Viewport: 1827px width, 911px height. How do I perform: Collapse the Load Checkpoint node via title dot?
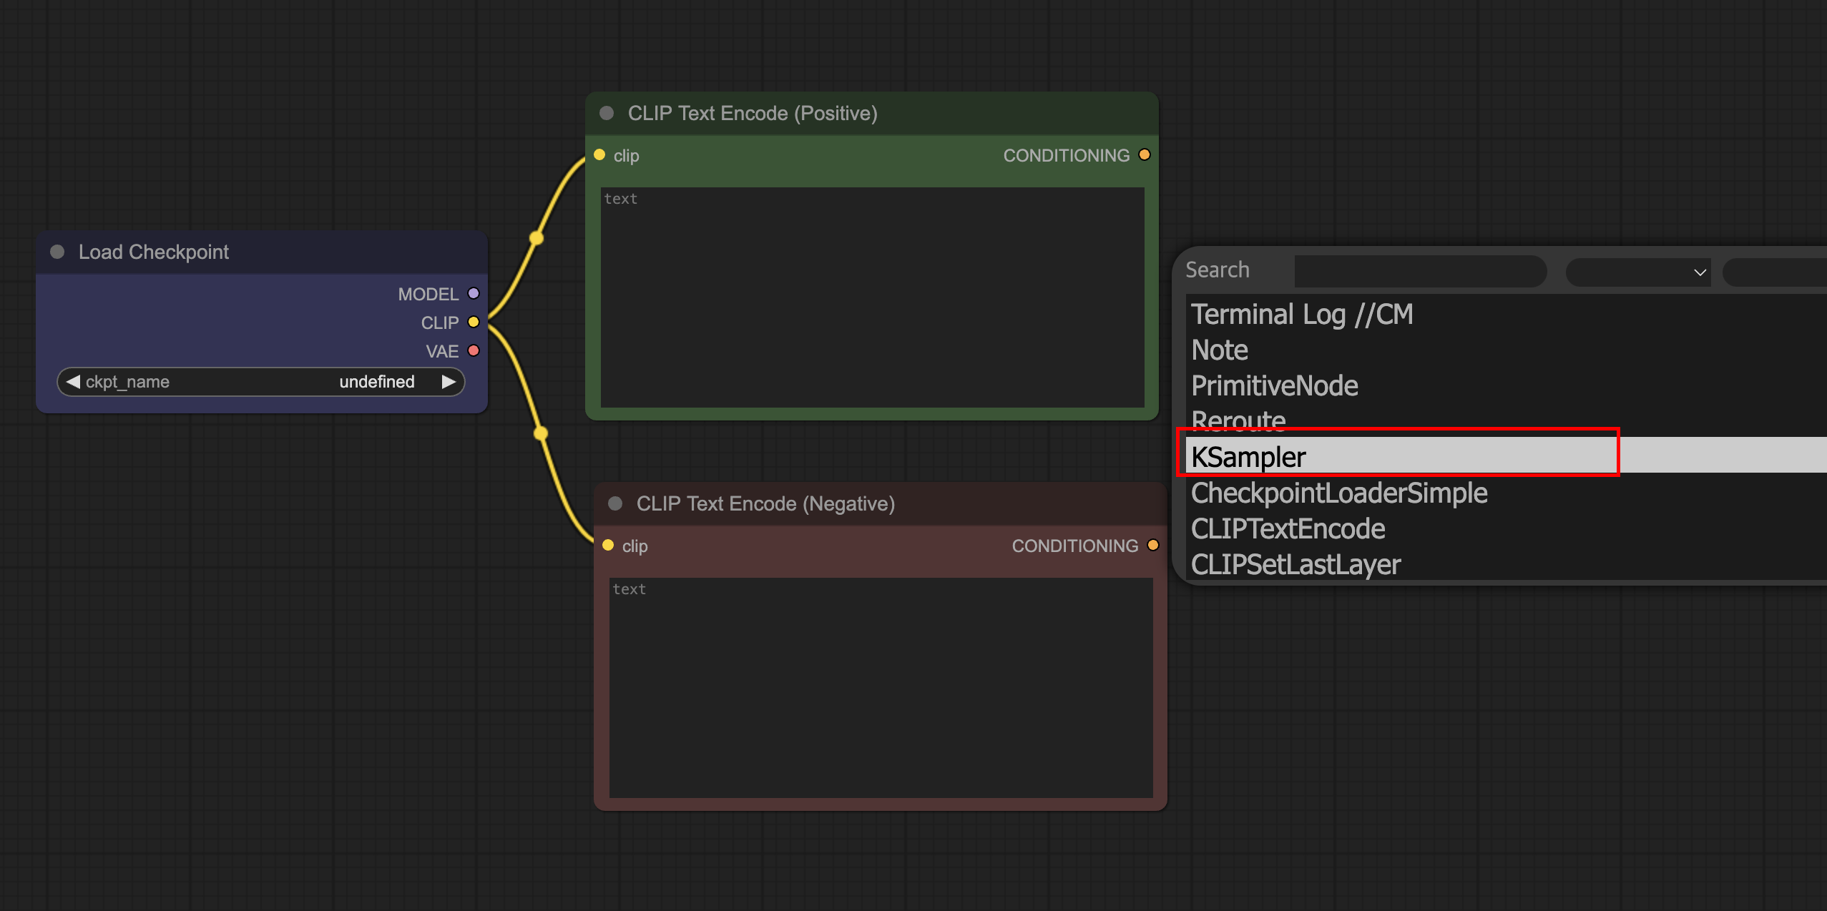point(57,252)
